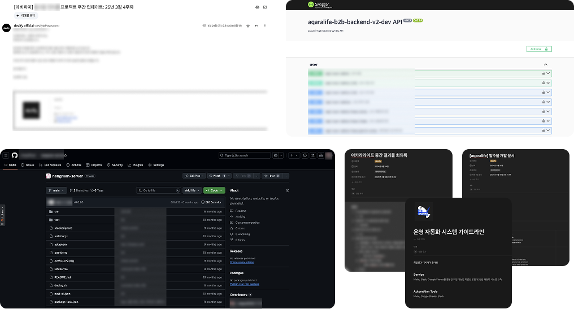Image resolution: width=574 pixels, height=309 pixels.
Task: Click the 0 Tags link
Action: click(x=97, y=190)
